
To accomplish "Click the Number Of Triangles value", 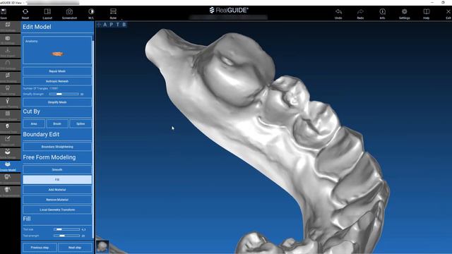I will [x=54, y=88].
